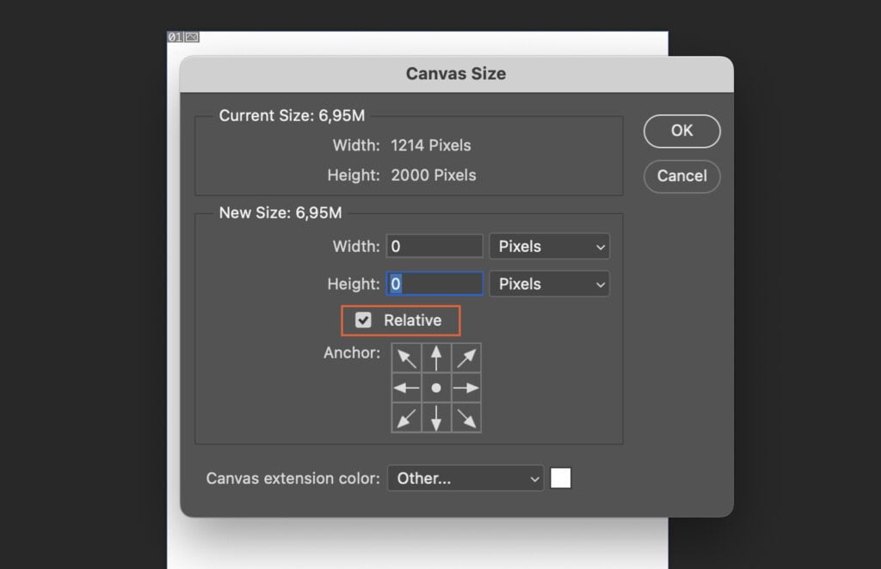Open the Width units dropdown
The image size is (881, 569).
tap(549, 246)
